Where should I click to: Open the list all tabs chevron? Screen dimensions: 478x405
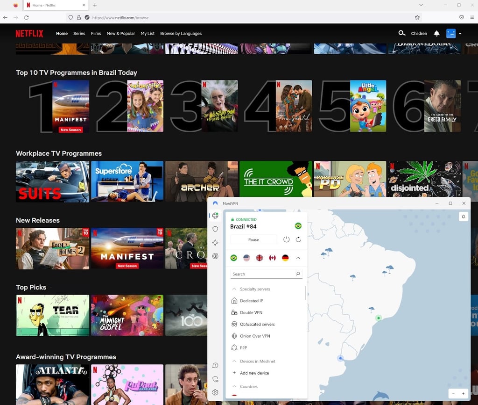point(421,5)
